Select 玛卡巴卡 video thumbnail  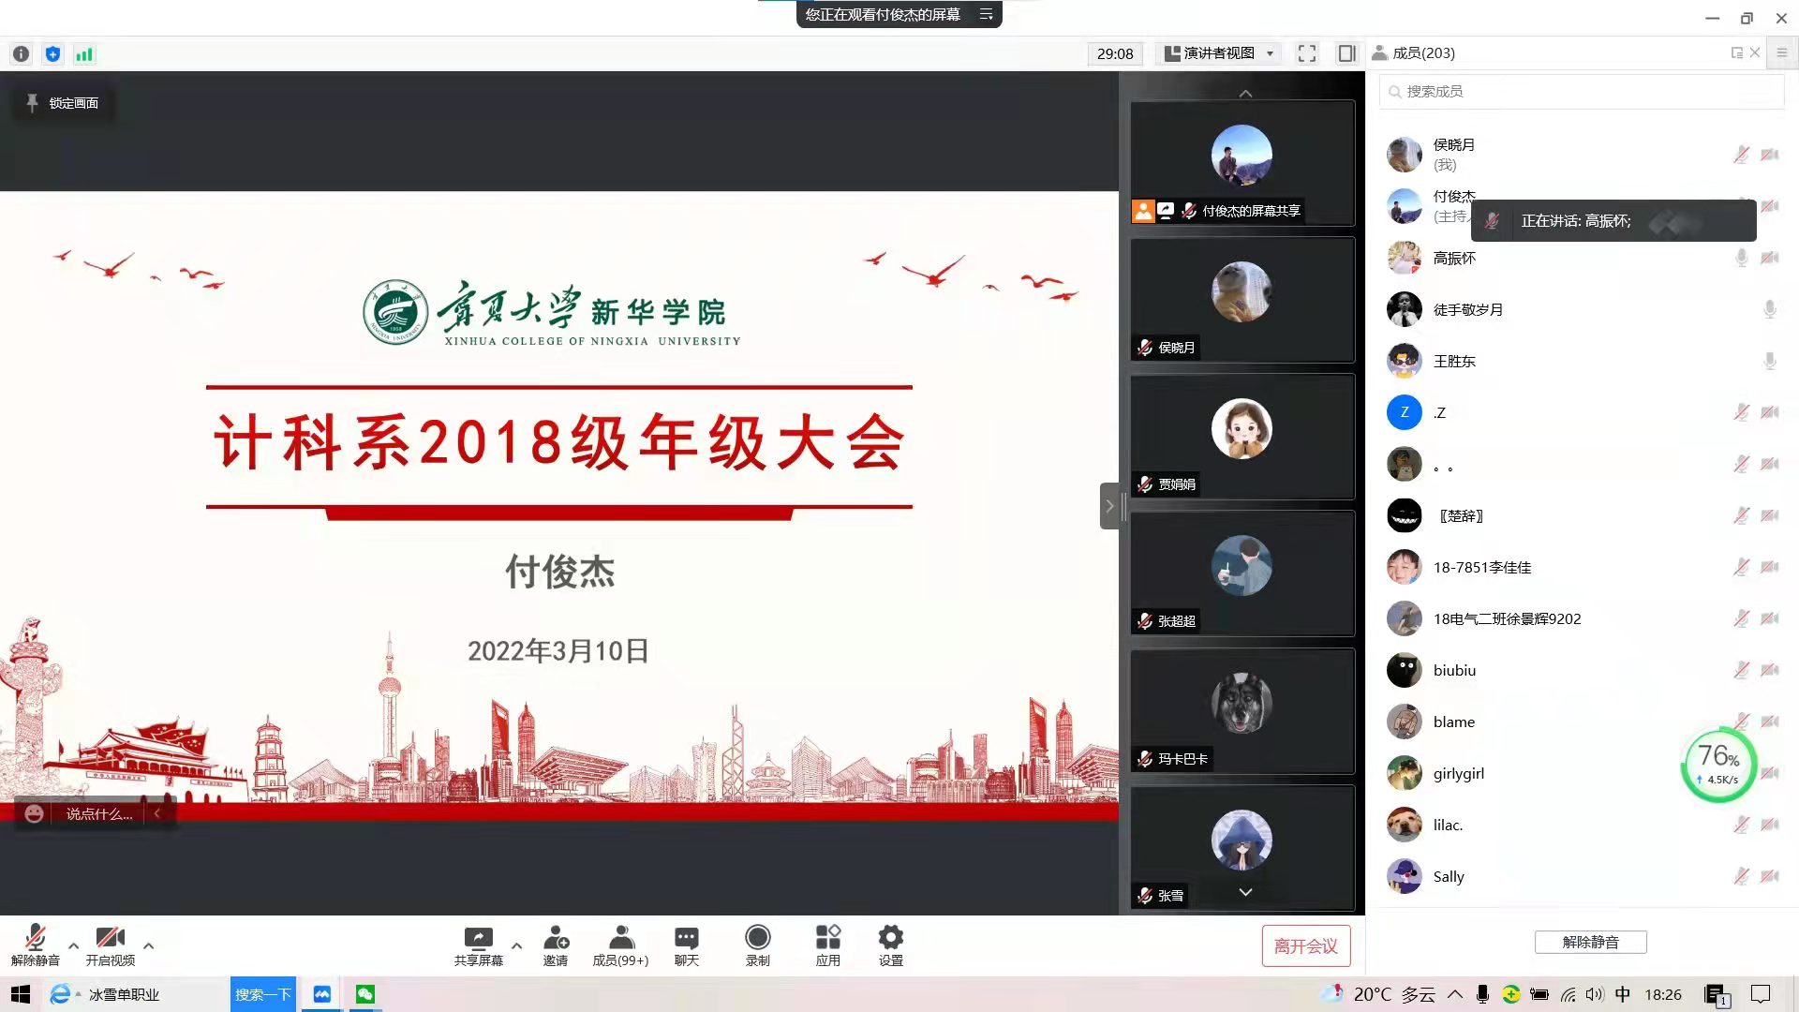[1242, 711]
